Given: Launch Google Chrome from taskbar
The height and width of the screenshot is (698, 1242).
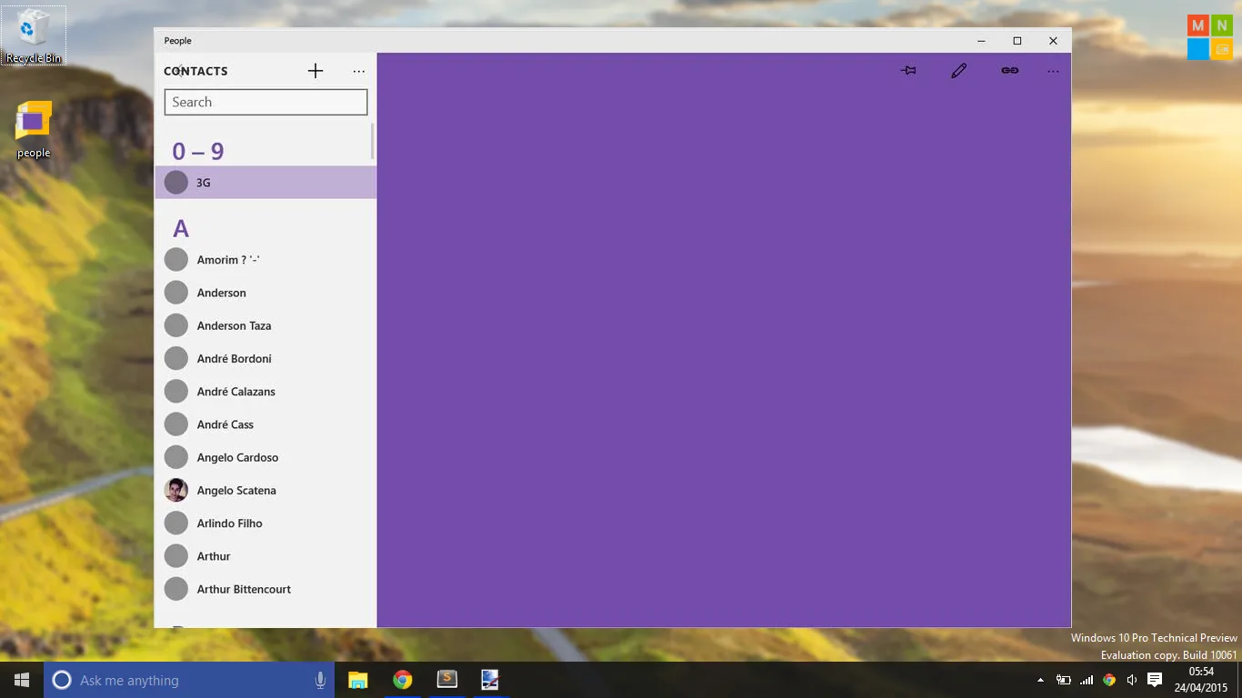Looking at the screenshot, I should tap(402, 680).
